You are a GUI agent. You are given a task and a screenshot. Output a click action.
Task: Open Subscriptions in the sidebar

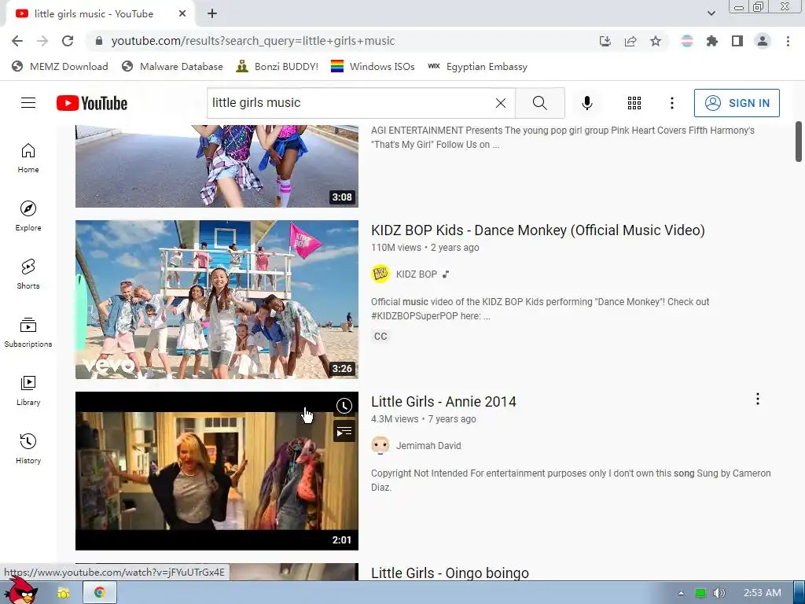pos(28,333)
